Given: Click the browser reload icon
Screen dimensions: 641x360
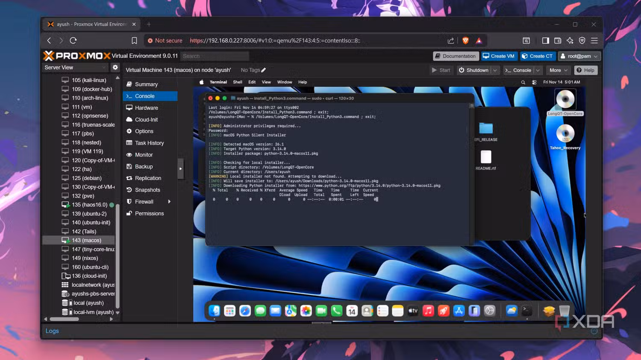Looking at the screenshot, I should tap(73, 41).
